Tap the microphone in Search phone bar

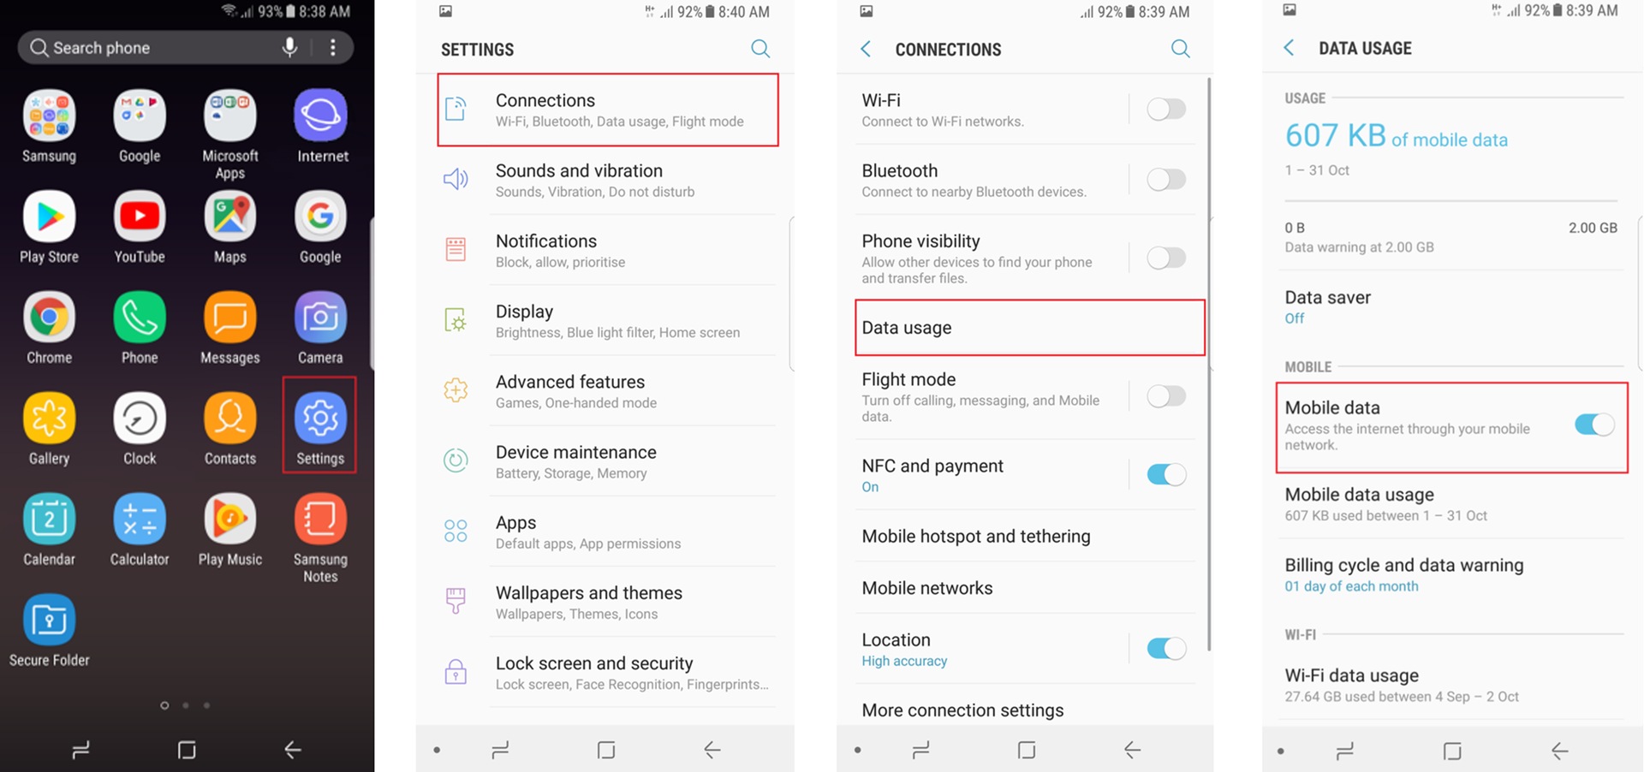[x=290, y=47]
